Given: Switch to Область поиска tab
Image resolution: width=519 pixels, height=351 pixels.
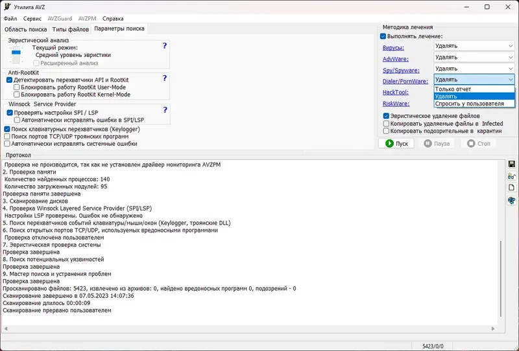Looking at the screenshot, I should (x=25, y=29).
